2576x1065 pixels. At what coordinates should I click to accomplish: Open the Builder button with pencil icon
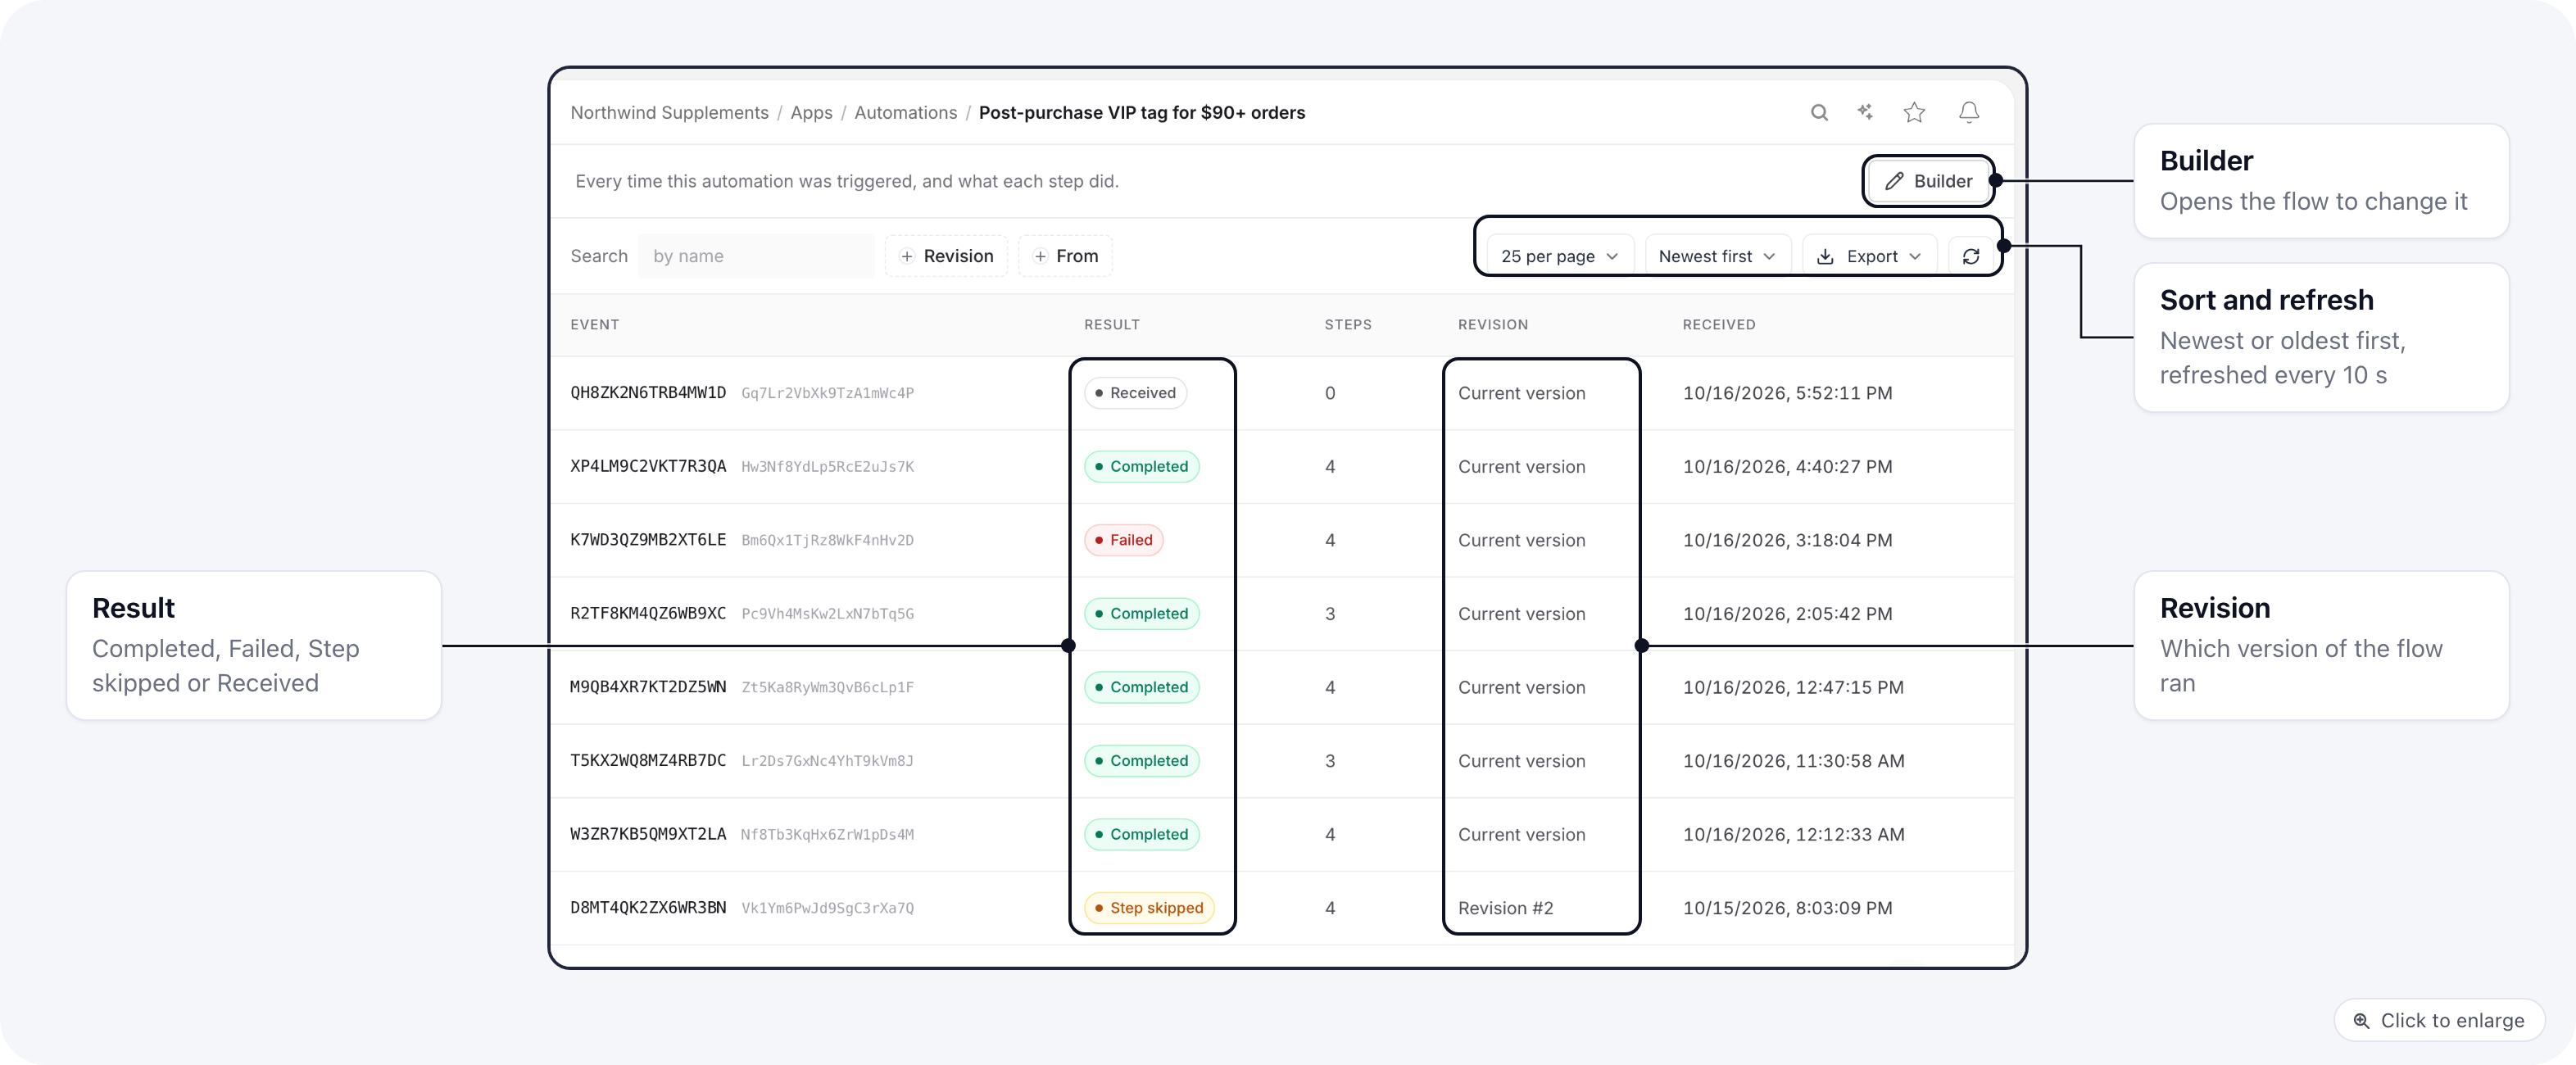[1928, 181]
